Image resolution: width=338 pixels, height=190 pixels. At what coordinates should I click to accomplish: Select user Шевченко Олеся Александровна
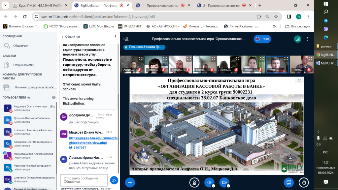(29, 179)
